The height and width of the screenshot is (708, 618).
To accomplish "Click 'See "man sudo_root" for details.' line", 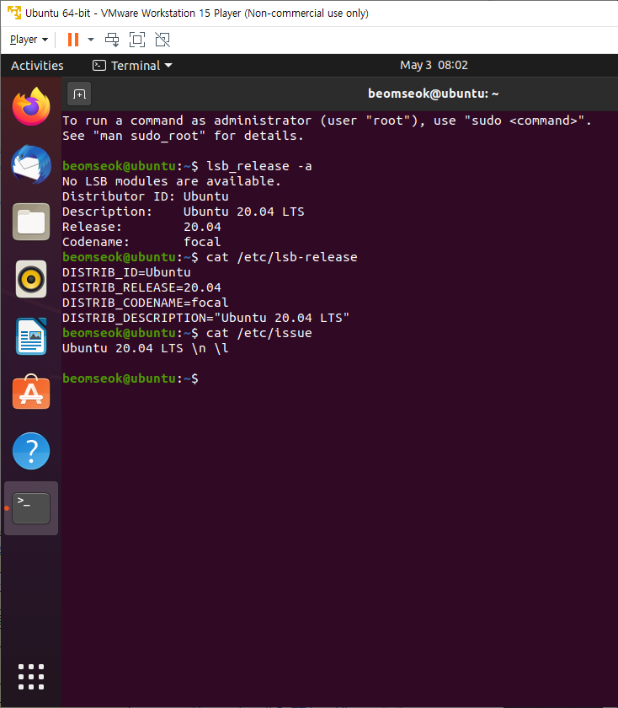I will 183,136.
